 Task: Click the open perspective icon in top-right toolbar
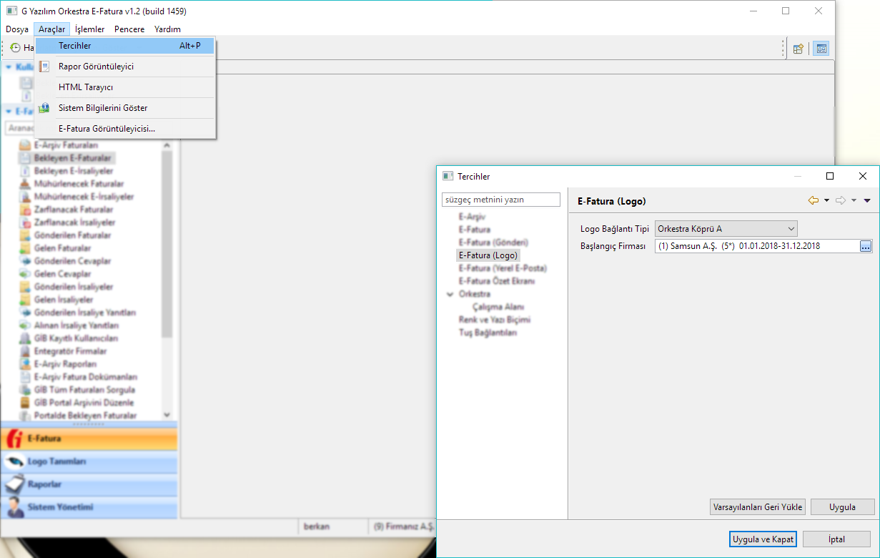pyautogui.click(x=799, y=49)
